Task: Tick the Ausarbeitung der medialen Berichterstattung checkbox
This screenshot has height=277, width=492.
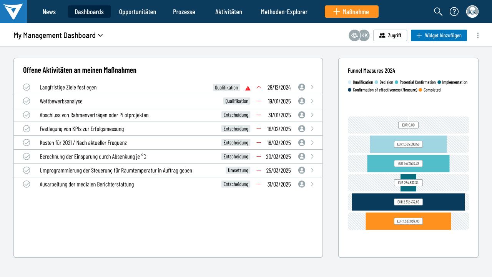Action: 27,184
